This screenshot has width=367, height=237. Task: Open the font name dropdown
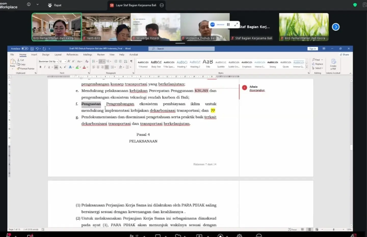click(x=57, y=61)
